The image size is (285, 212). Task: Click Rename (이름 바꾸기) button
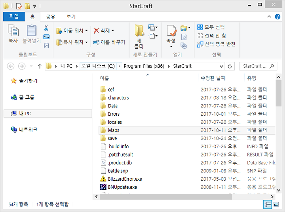[x=109, y=42]
